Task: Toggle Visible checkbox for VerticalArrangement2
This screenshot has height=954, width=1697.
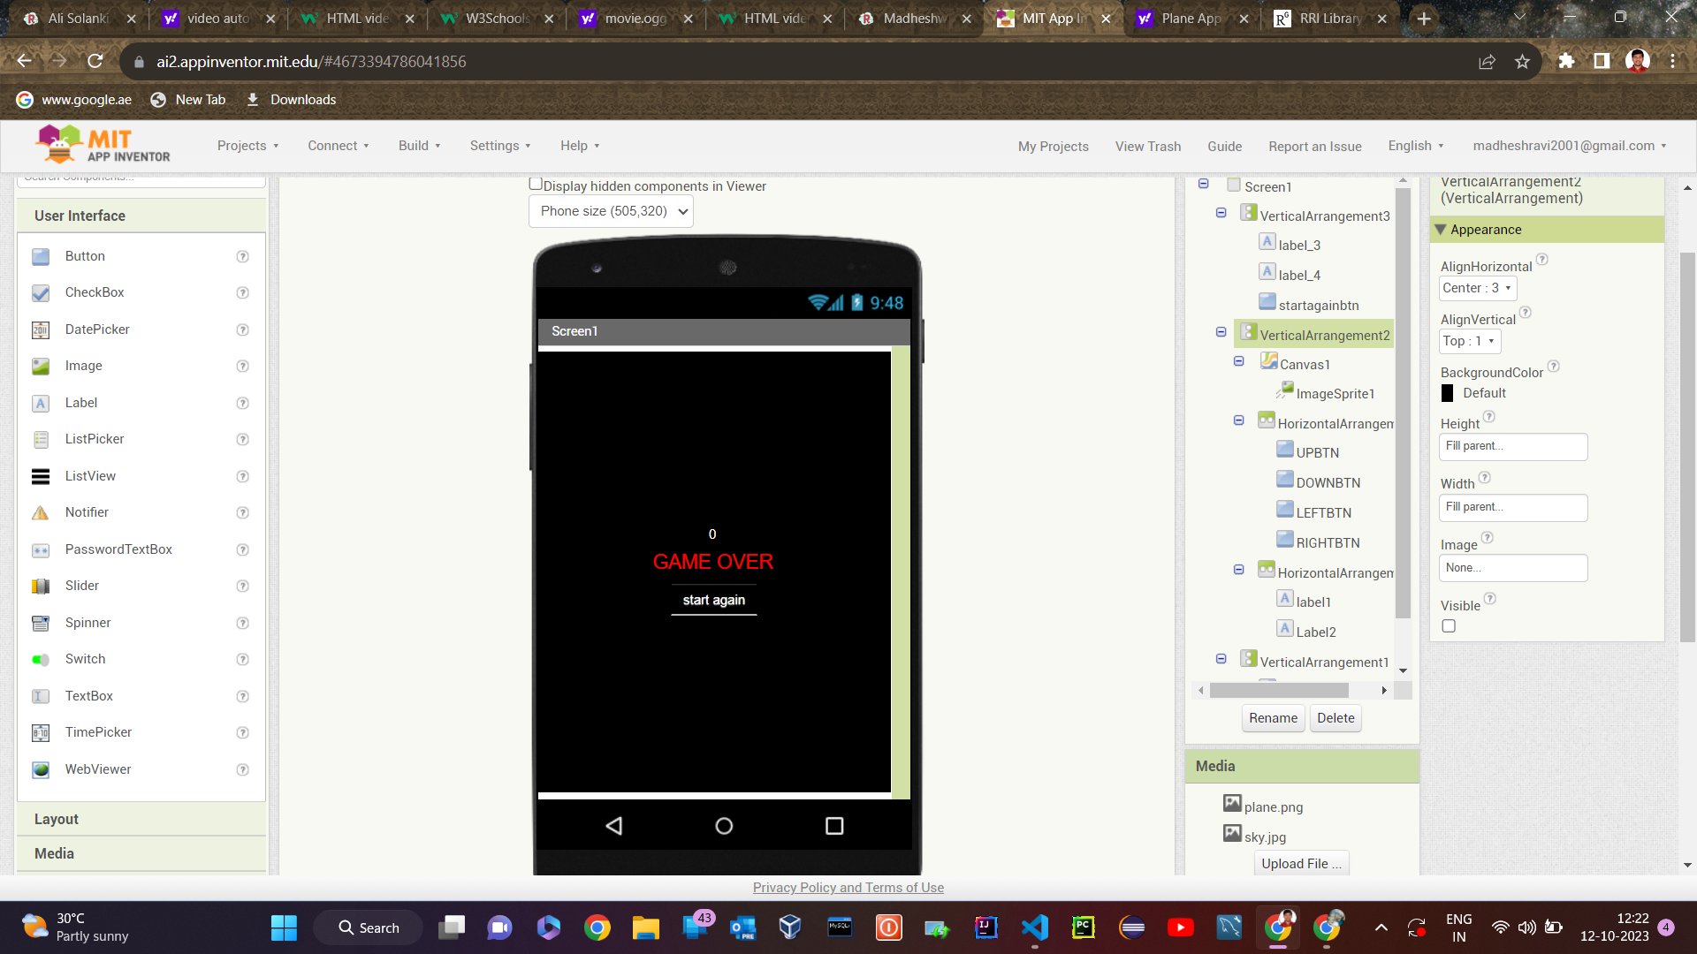Action: click(x=1449, y=625)
